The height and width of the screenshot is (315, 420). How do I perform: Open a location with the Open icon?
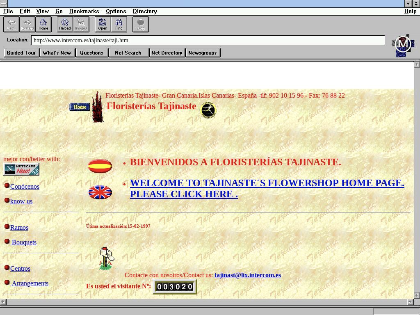point(103,24)
